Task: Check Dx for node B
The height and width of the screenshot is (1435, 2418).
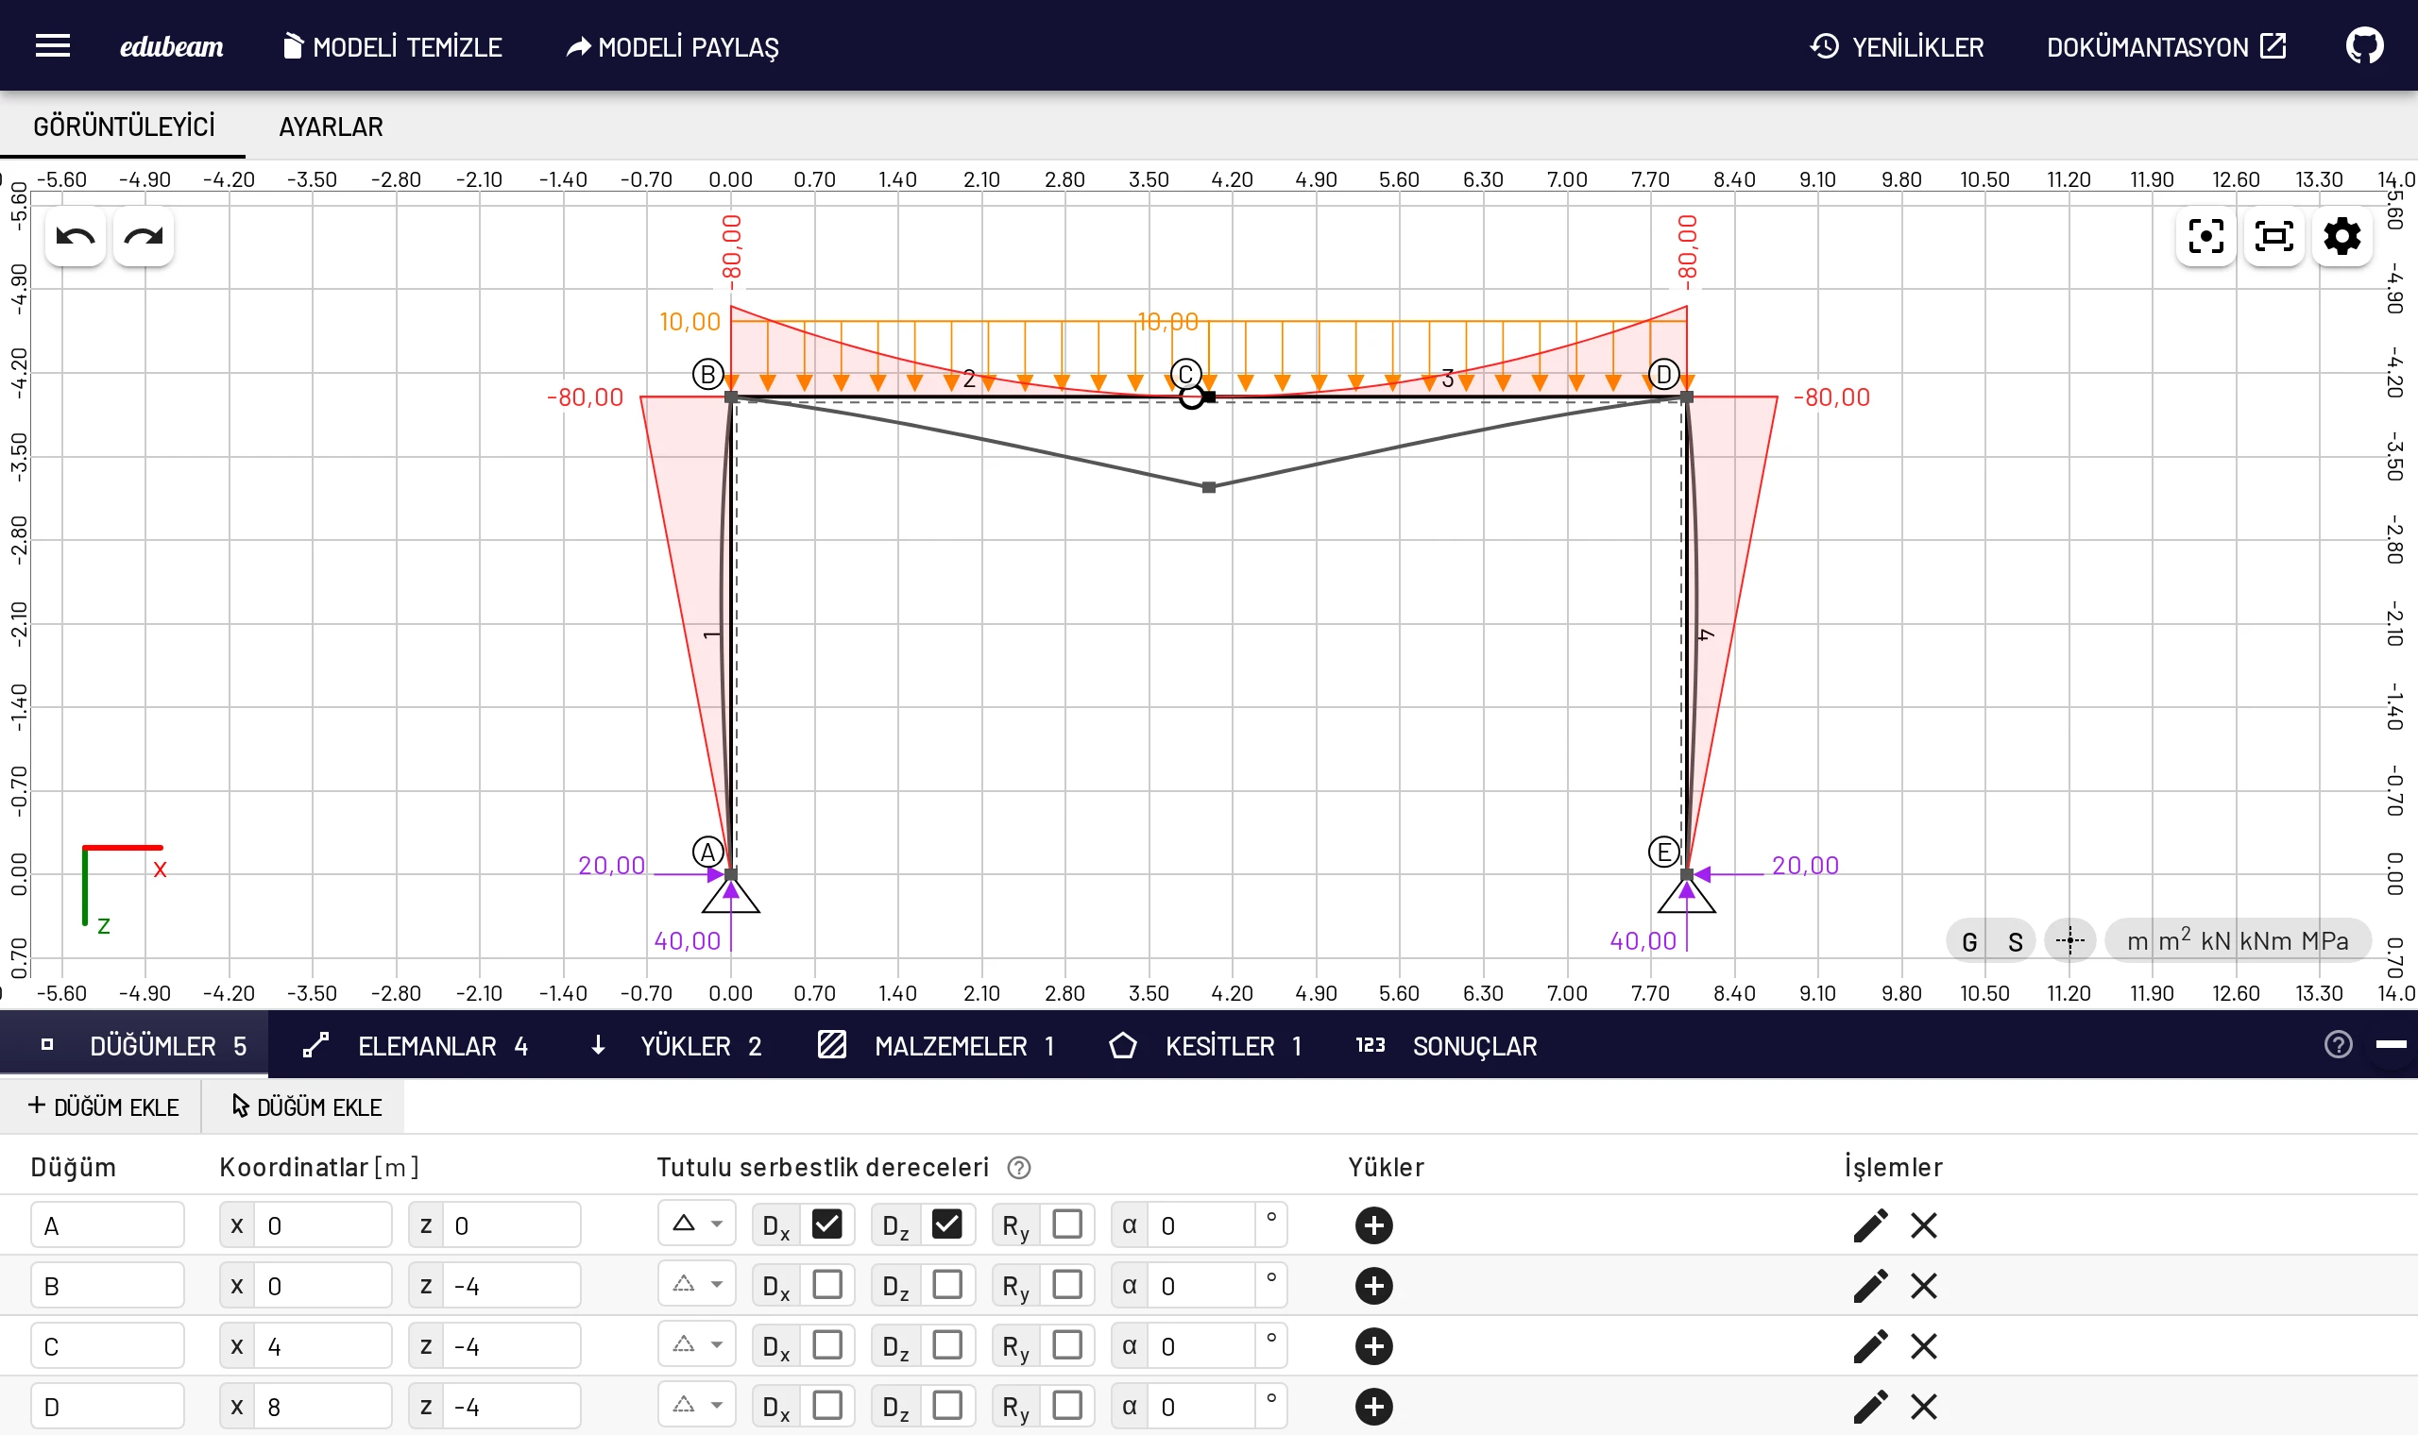Action: click(826, 1285)
